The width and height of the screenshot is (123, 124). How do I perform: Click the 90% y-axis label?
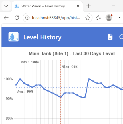tap(9, 99)
